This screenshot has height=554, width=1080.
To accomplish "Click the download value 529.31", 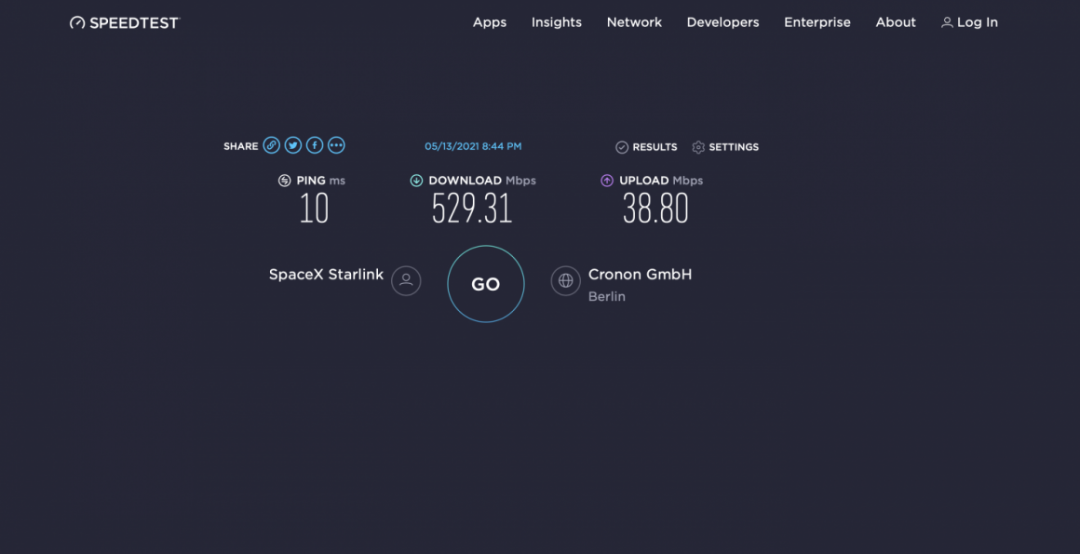I will coord(473,209).
